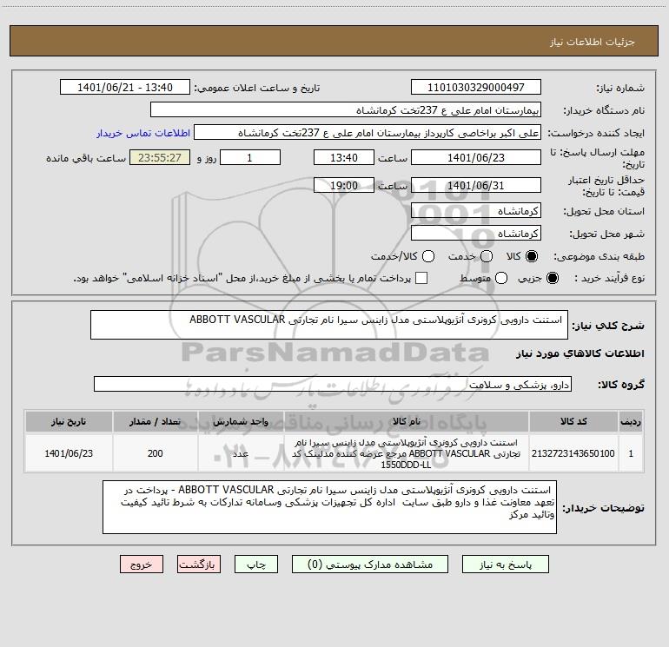Click the خروج exit button

142,564
